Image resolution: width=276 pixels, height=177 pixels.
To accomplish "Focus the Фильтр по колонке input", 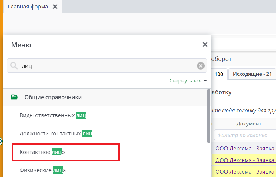I will [x=245, y=135].
